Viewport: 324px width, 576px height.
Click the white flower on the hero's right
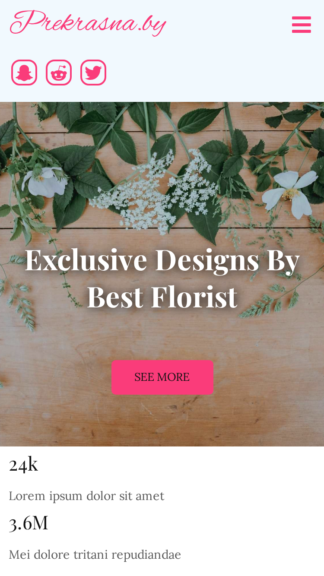290,192
